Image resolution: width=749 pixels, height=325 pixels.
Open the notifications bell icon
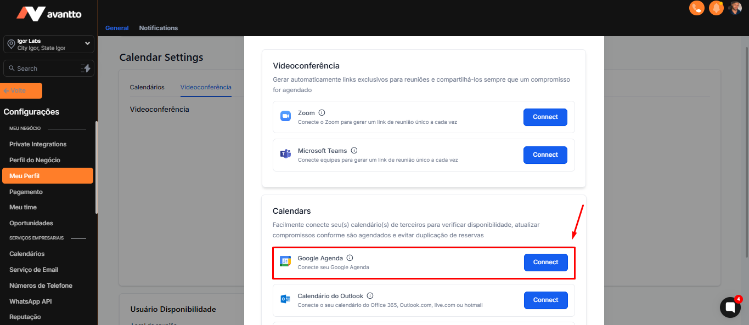(716, 8)
